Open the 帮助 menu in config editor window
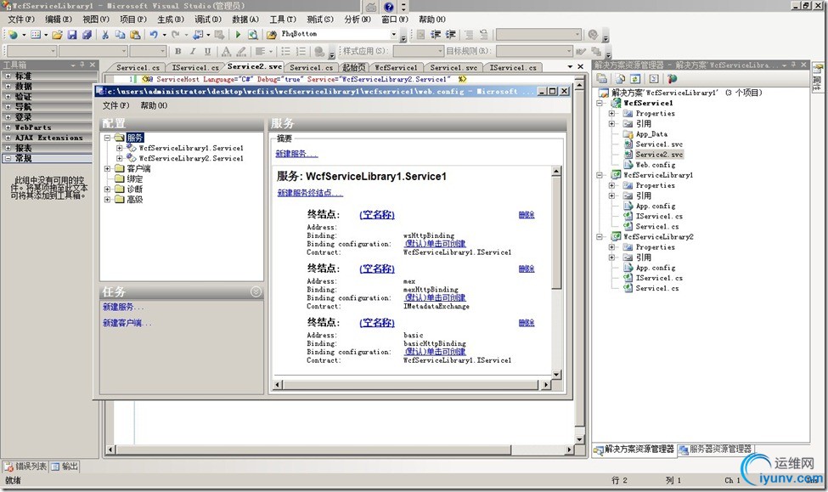 pos(154,105)
